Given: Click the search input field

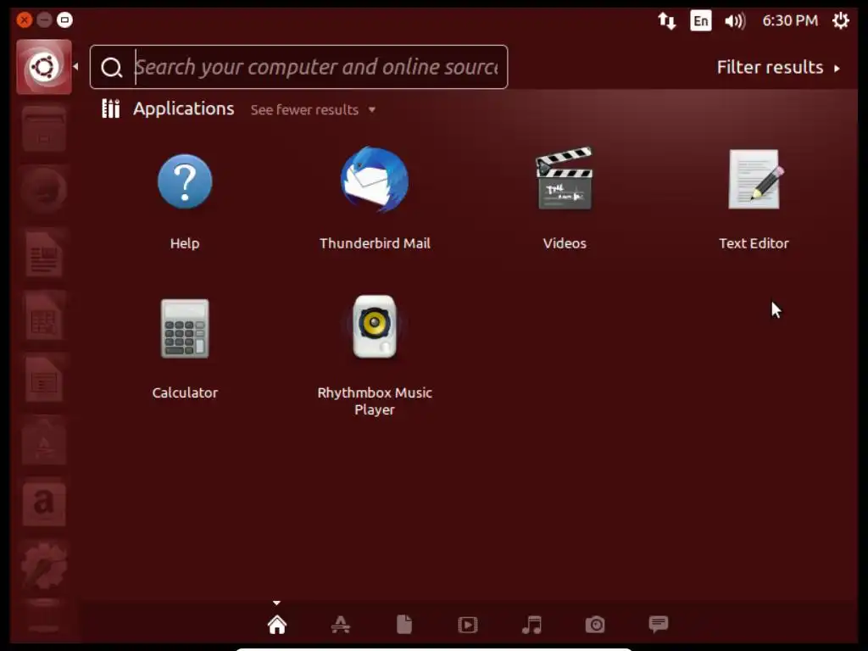Looking at the screenshot, I should coord(299,67).
